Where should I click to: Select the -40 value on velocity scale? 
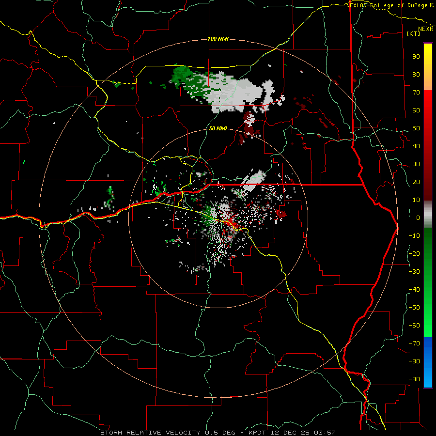click(x=414, y=290)
